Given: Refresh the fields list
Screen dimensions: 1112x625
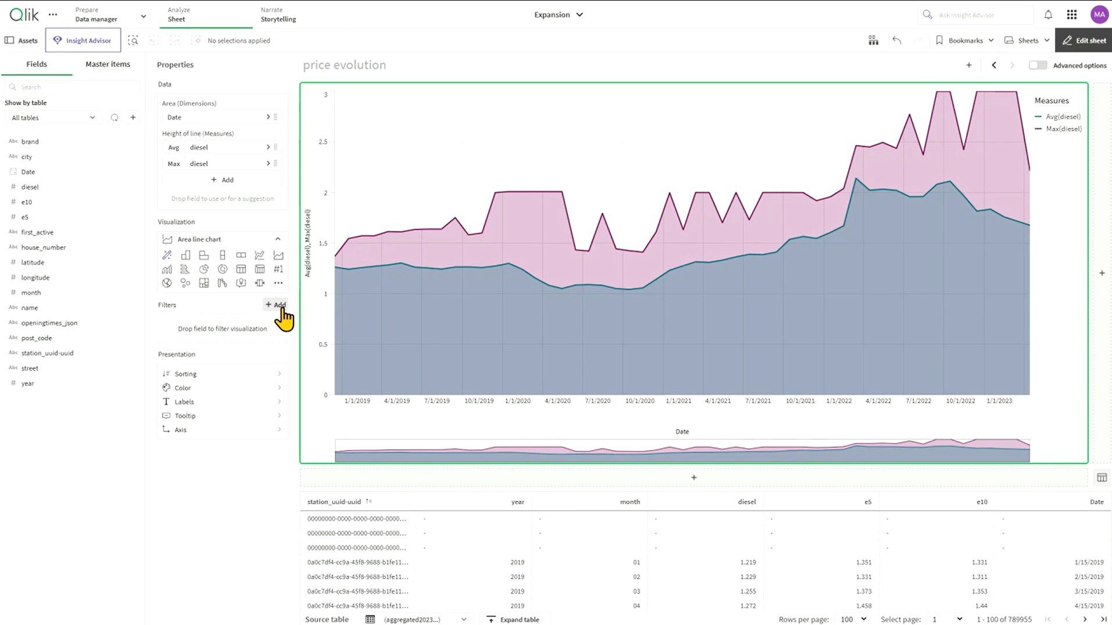Looking at the screenshot, I should click(115, 117).
